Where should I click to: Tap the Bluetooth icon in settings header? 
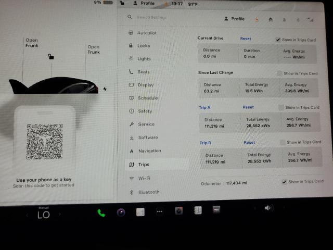pos(298,19)
